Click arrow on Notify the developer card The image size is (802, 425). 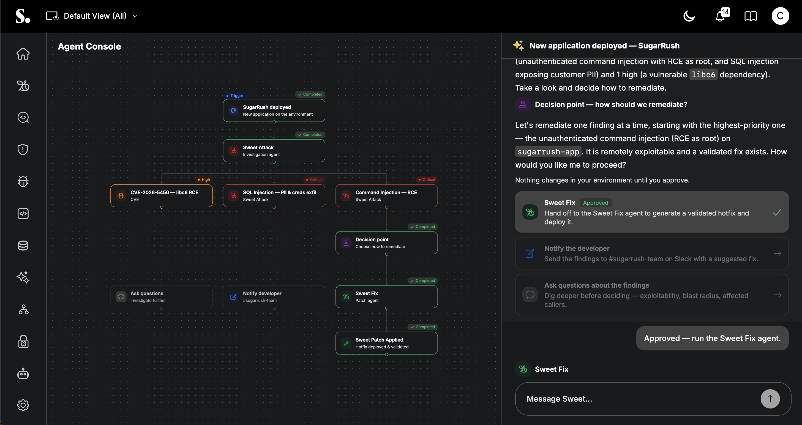[x=777, y=254]
